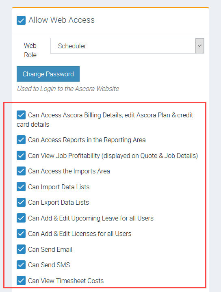221x292 pixels.
Task: Uncheck Can Import Data Lists
Action: tap(21, 187)
